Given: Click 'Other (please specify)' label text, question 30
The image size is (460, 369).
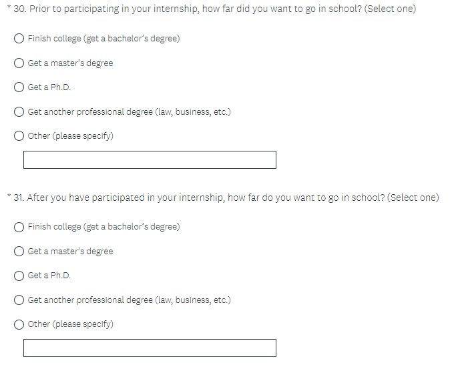Looking at the screenshot, I should [70, 136].
